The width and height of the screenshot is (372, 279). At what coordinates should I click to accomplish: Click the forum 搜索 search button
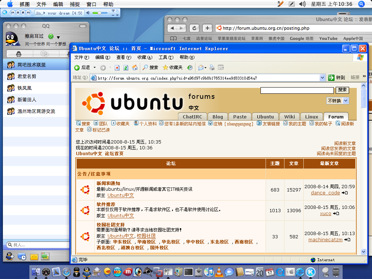point(342,90)
